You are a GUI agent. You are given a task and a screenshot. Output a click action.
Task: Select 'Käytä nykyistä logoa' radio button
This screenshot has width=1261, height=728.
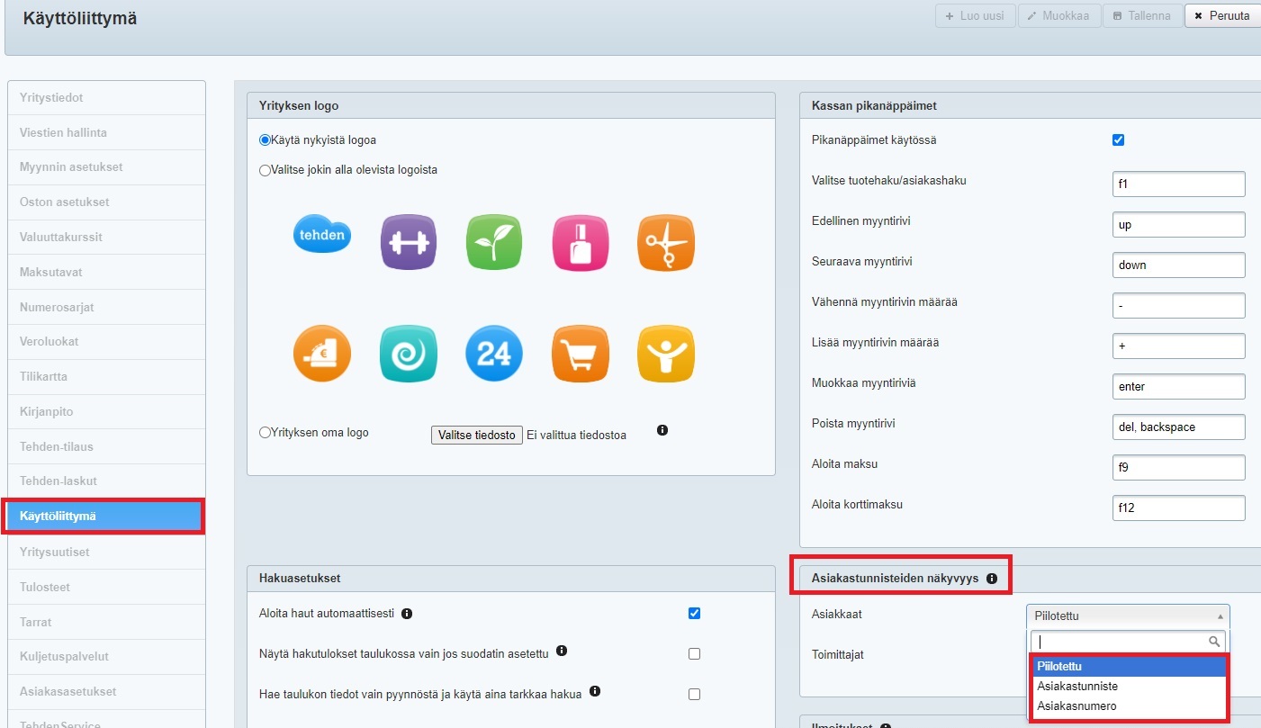coord(265,140)
